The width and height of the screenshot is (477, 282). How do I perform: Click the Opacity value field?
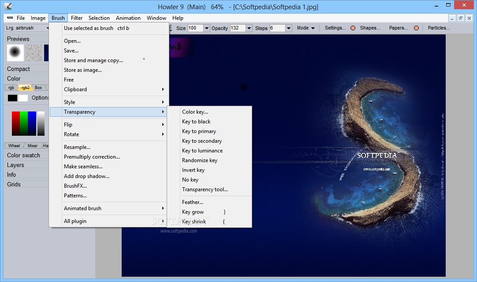[x=238, y=28]
